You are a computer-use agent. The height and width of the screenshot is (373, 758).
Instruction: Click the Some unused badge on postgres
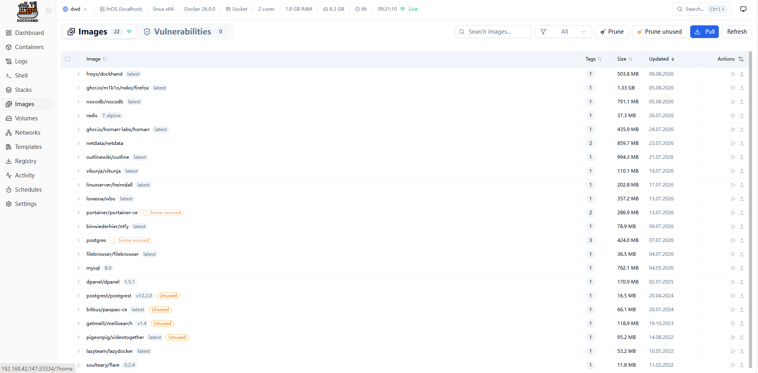pos(130,240)
